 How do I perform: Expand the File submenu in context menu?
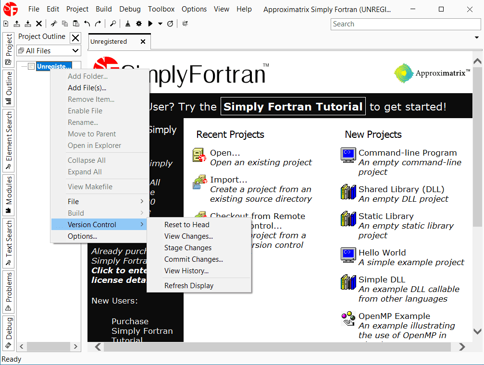tap(100, 202)
